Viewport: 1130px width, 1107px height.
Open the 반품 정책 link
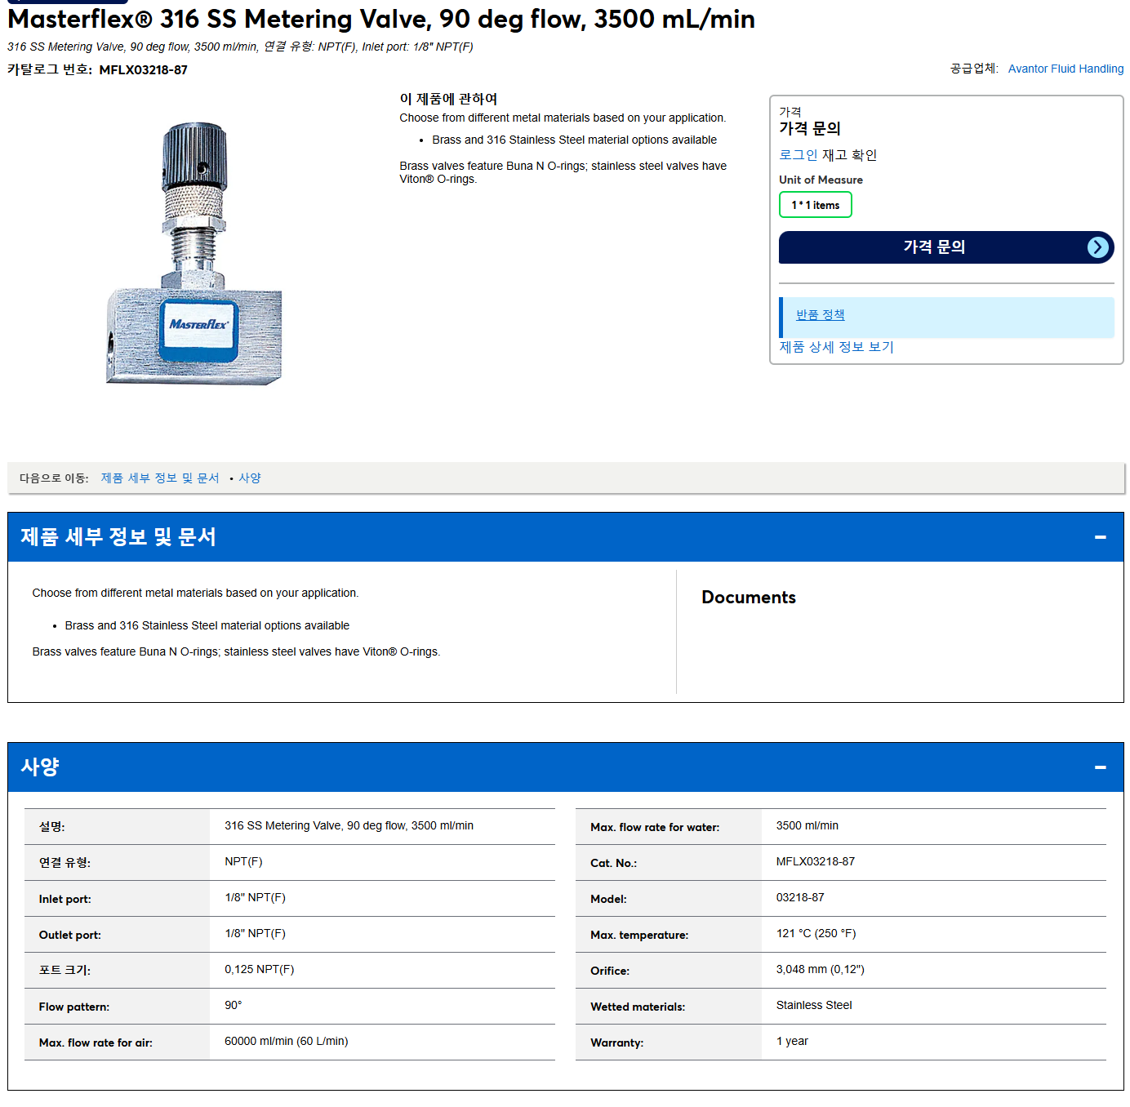pyautogui.click(x=820, y=315)
